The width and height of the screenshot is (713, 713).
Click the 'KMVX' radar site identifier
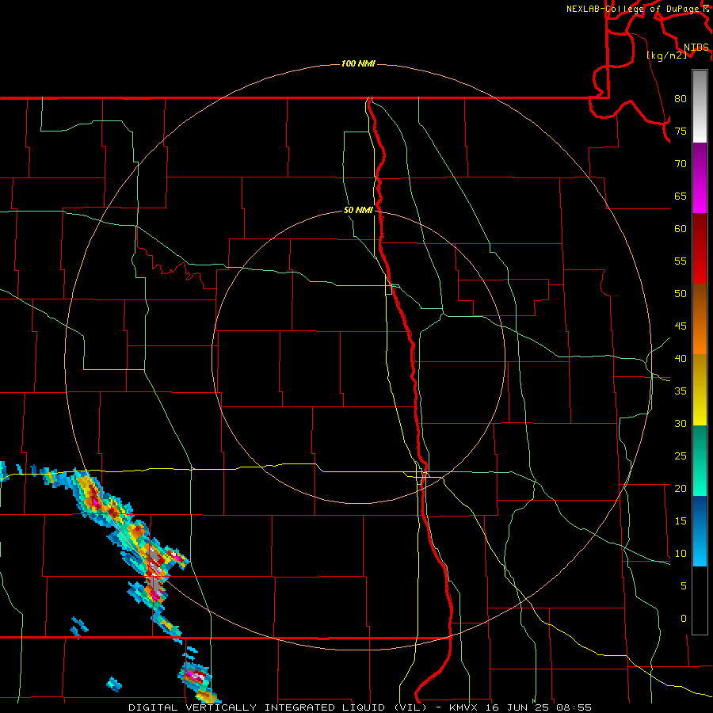[465, 707]
